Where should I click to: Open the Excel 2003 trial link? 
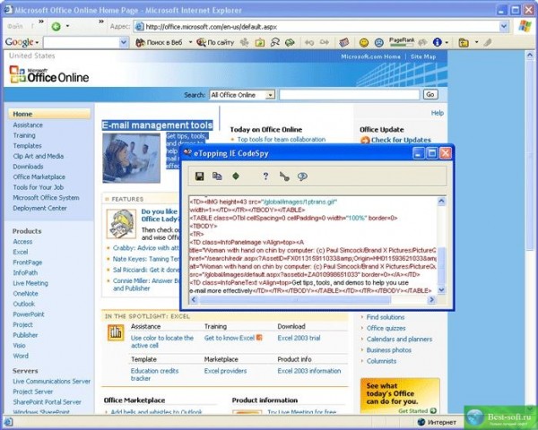299,338
